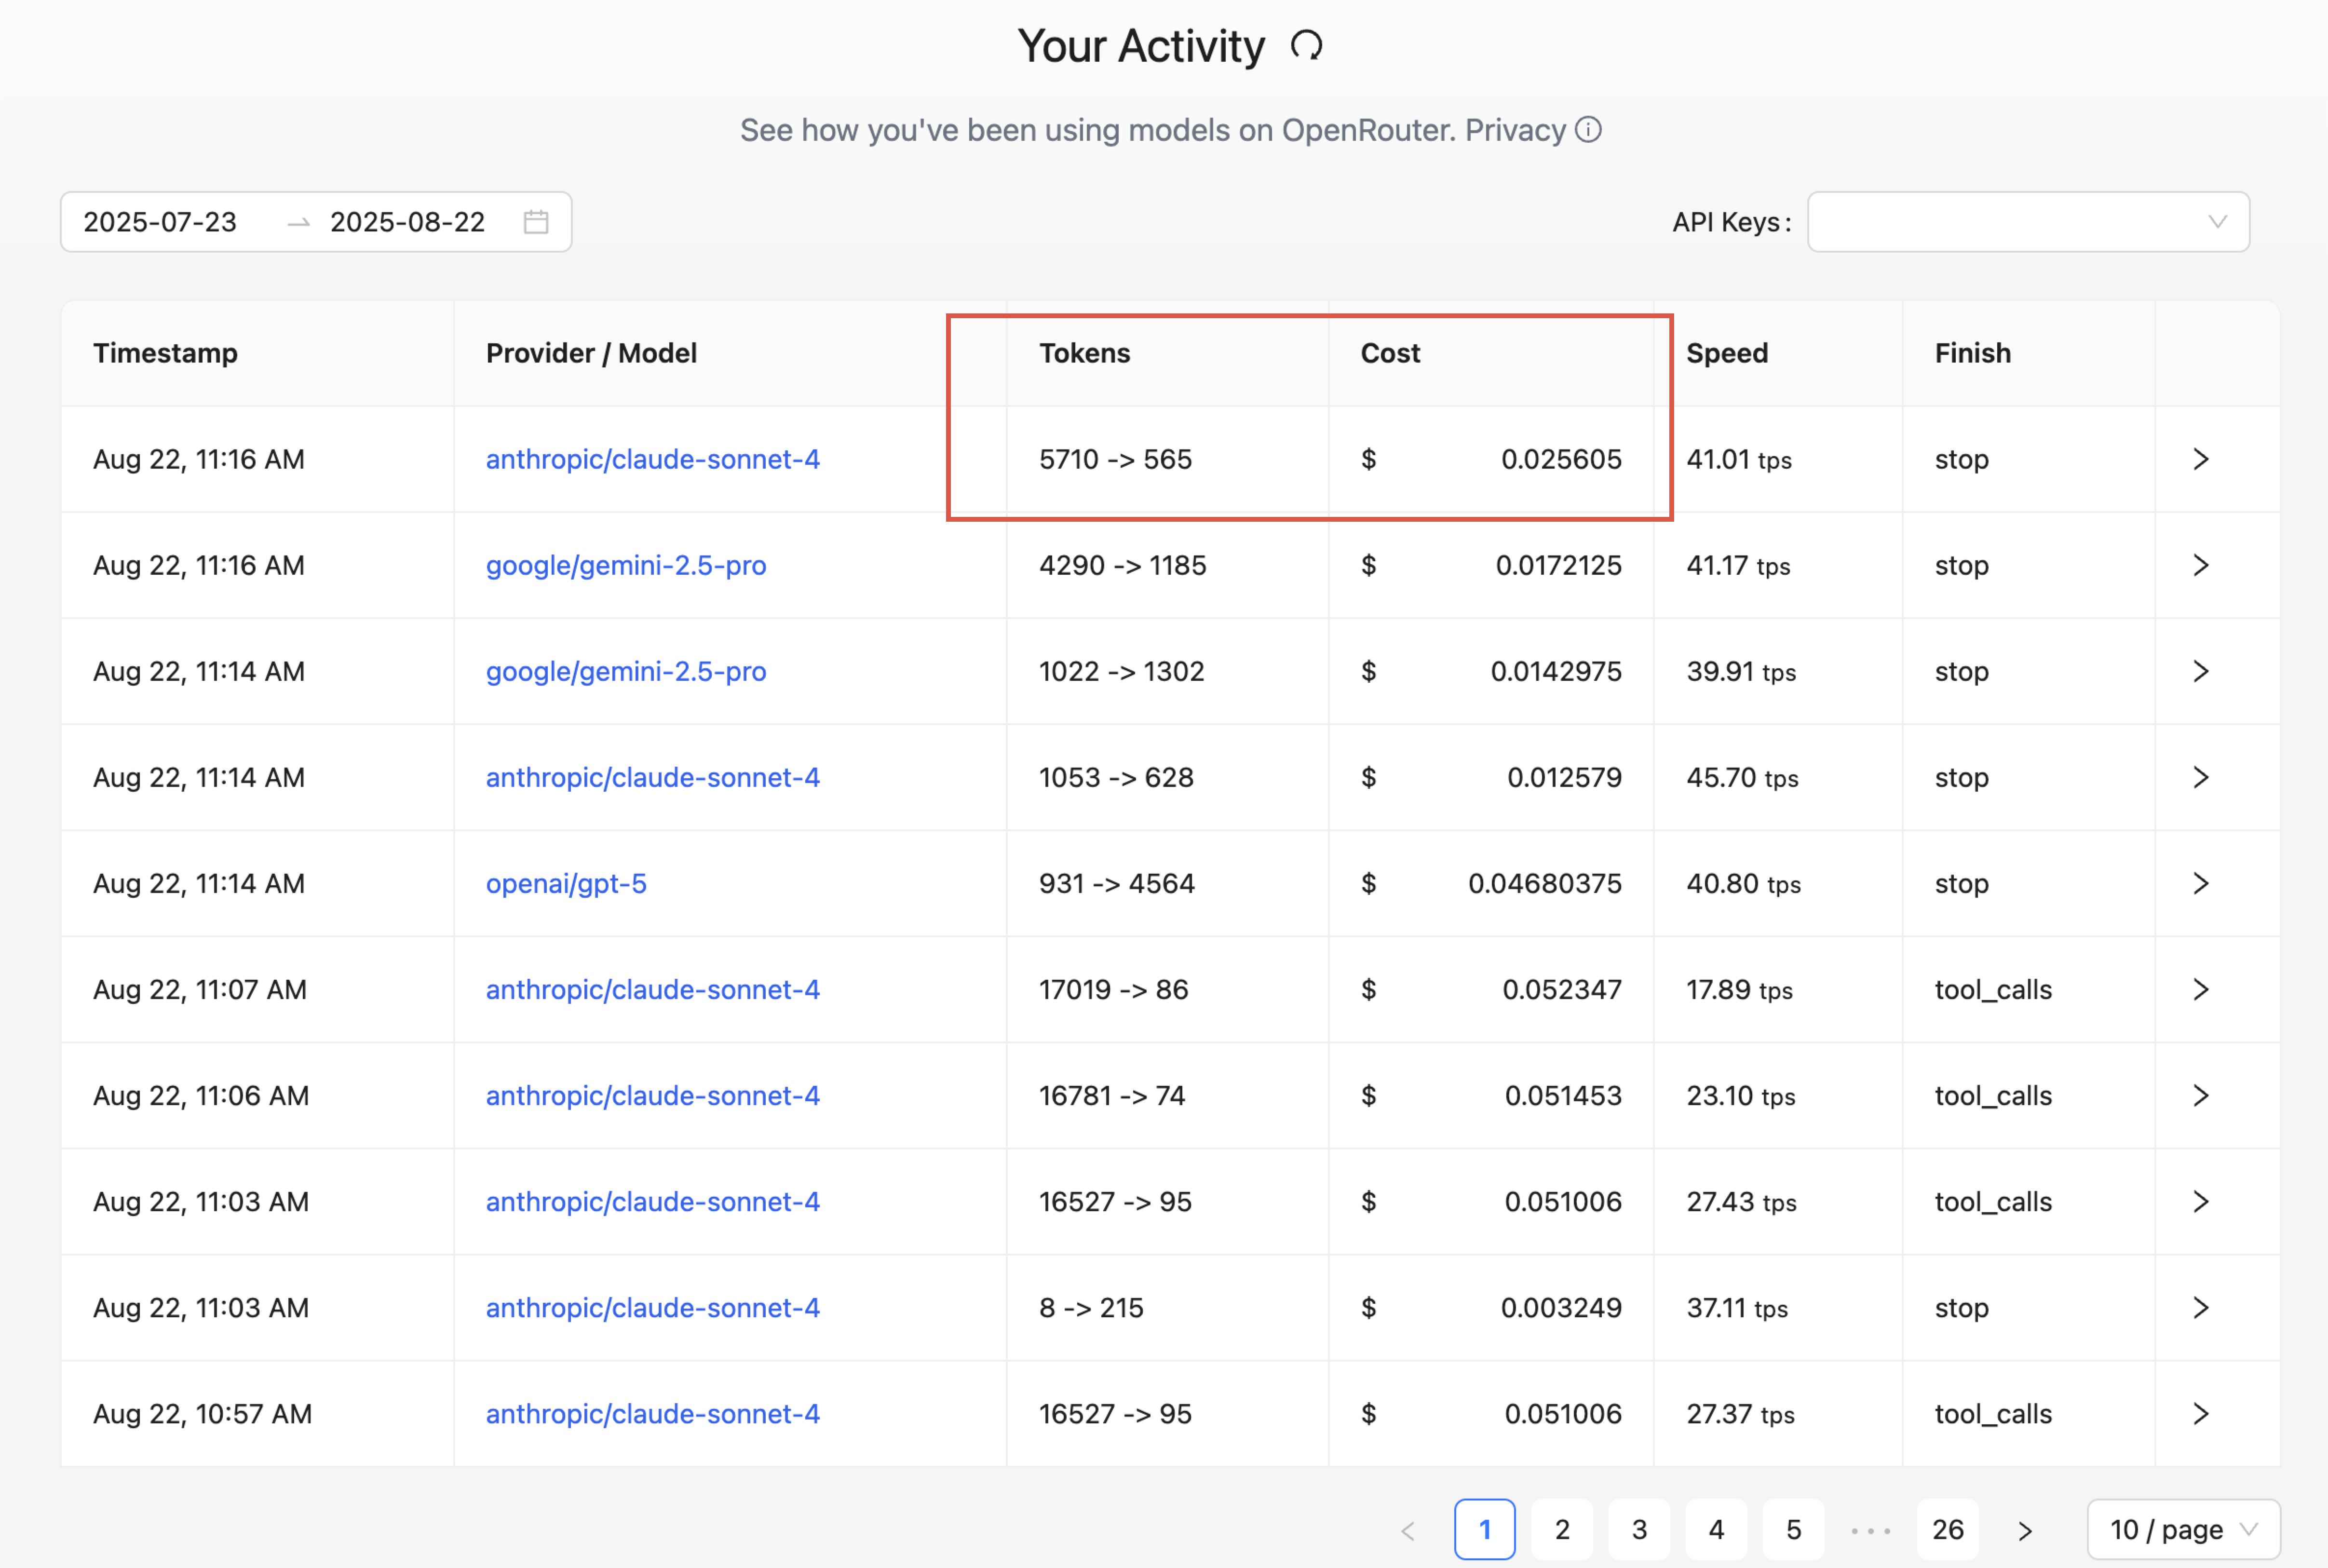Click the start date 2025-07-23 field
Image resolution: width=2328 pixels, height=1568 pixels.
pyautogui.click(x=160, y=222)
